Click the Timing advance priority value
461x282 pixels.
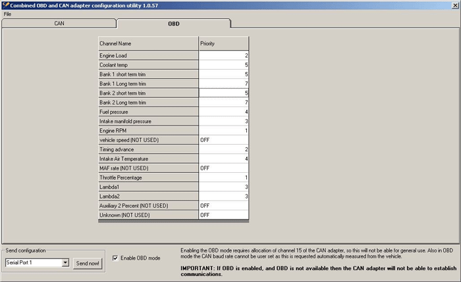(x=223, y=149)
